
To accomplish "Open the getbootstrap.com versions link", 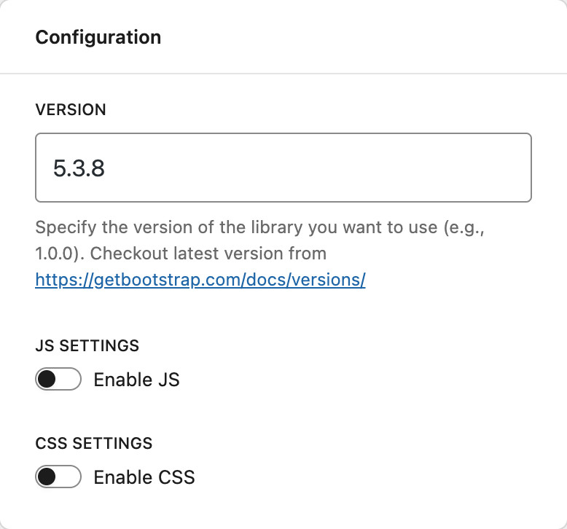I will [200, 279].
